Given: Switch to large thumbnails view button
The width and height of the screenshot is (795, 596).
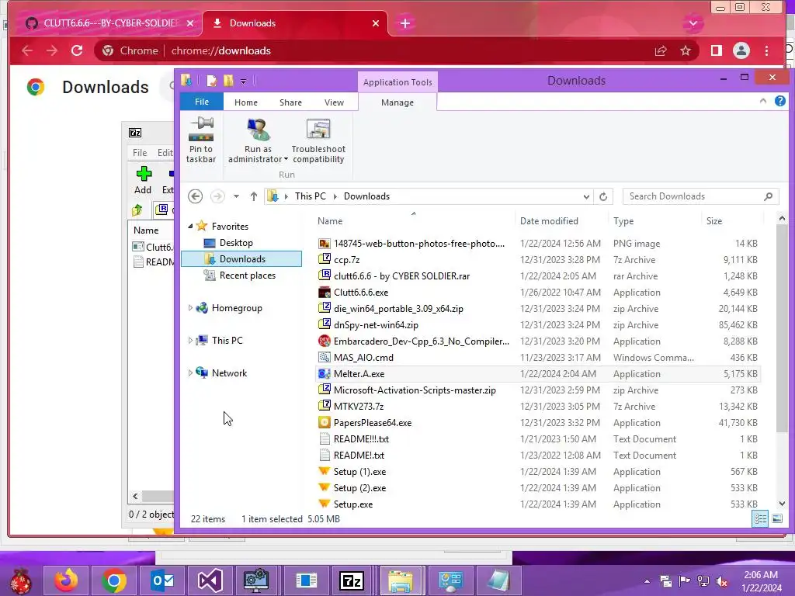Looking at the screenshot, I should coord(776,518).
